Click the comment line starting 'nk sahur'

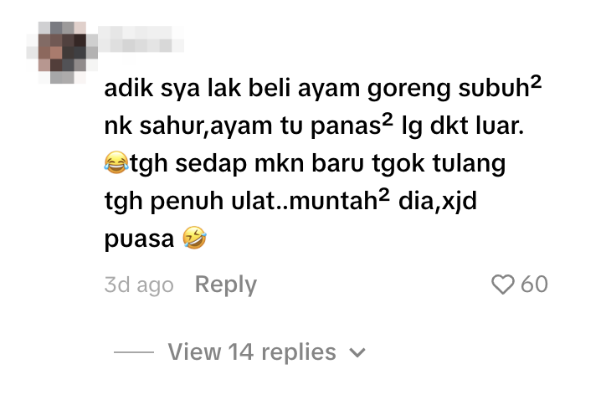click(314, 126)
